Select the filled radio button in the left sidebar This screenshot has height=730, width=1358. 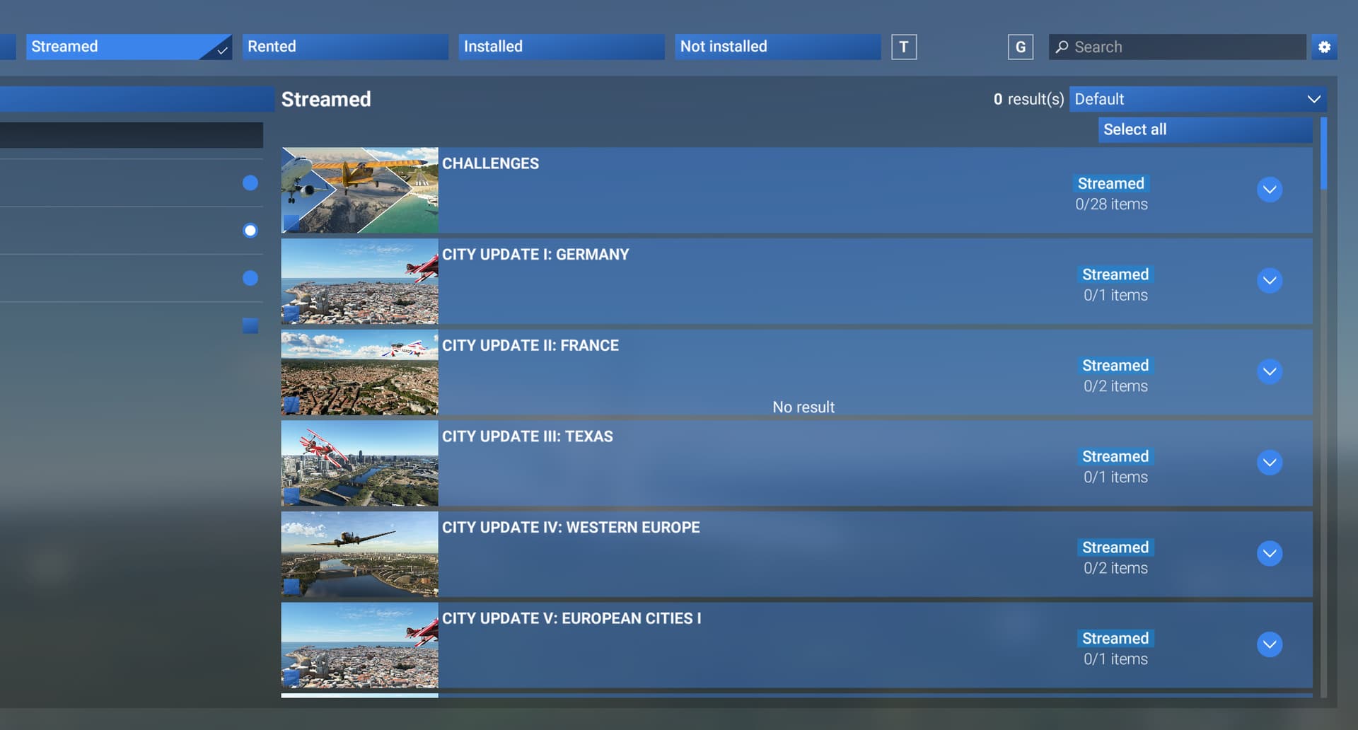pos(250,230)
